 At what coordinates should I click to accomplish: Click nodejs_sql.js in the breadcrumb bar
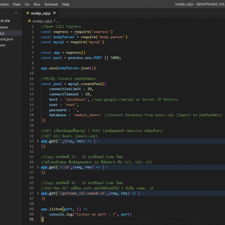coord(43,21)
